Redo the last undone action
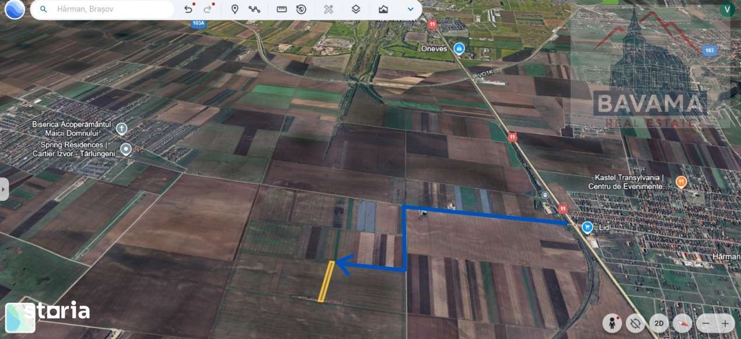 click(208, 9)
